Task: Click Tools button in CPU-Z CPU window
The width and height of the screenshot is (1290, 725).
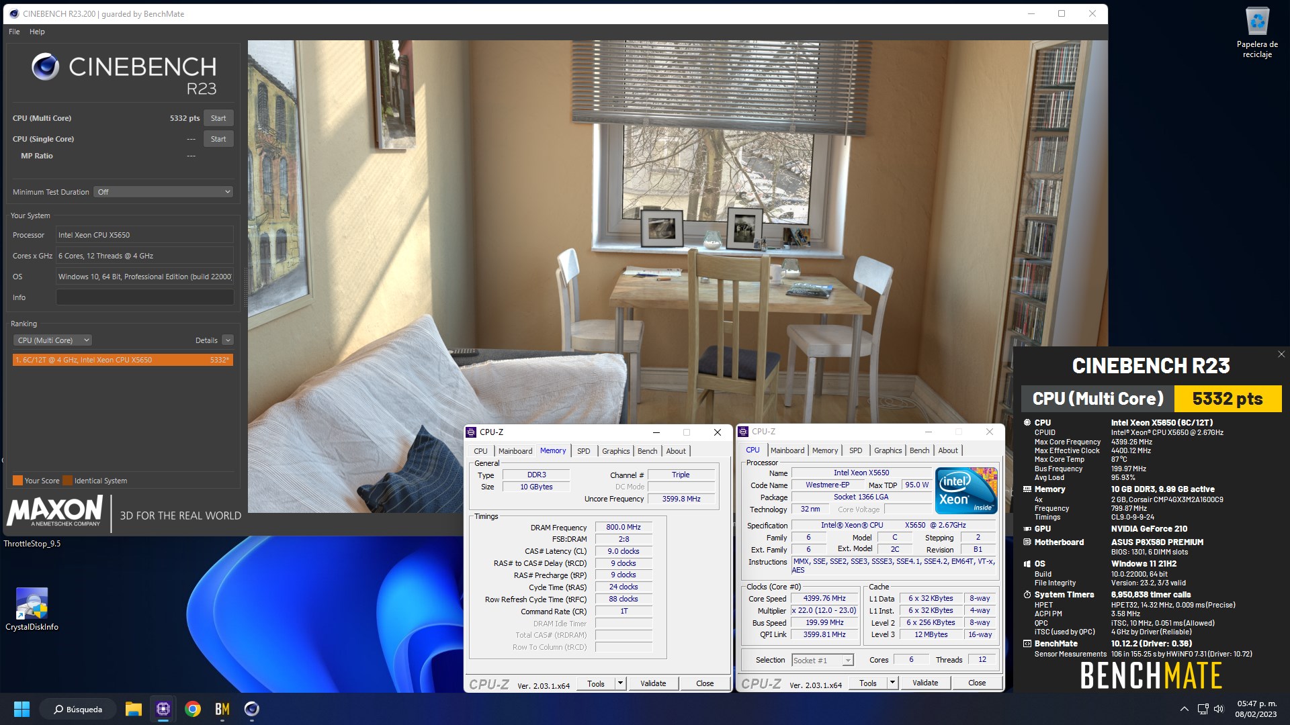Action: click(x=868, y=683)
